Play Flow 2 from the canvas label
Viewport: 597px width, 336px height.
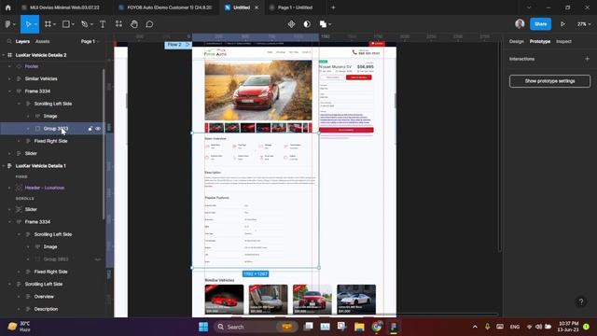coord(187,45)
